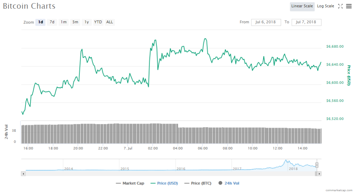Image resolution: width=357 pixels, height=195 pixels.
Task: Select the 1d zoom range
Action: [x=40, y=22]
